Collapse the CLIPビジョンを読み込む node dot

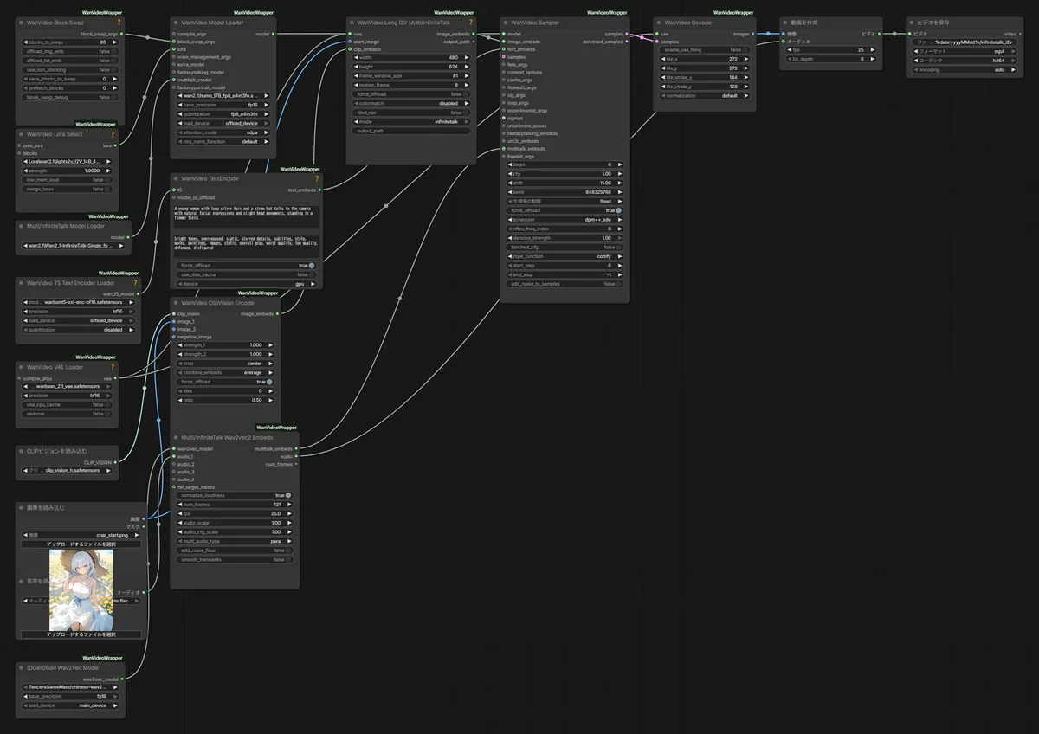coord(23,451)
